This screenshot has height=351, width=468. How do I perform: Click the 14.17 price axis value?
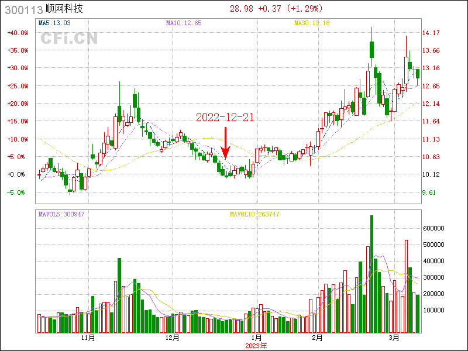431,33
